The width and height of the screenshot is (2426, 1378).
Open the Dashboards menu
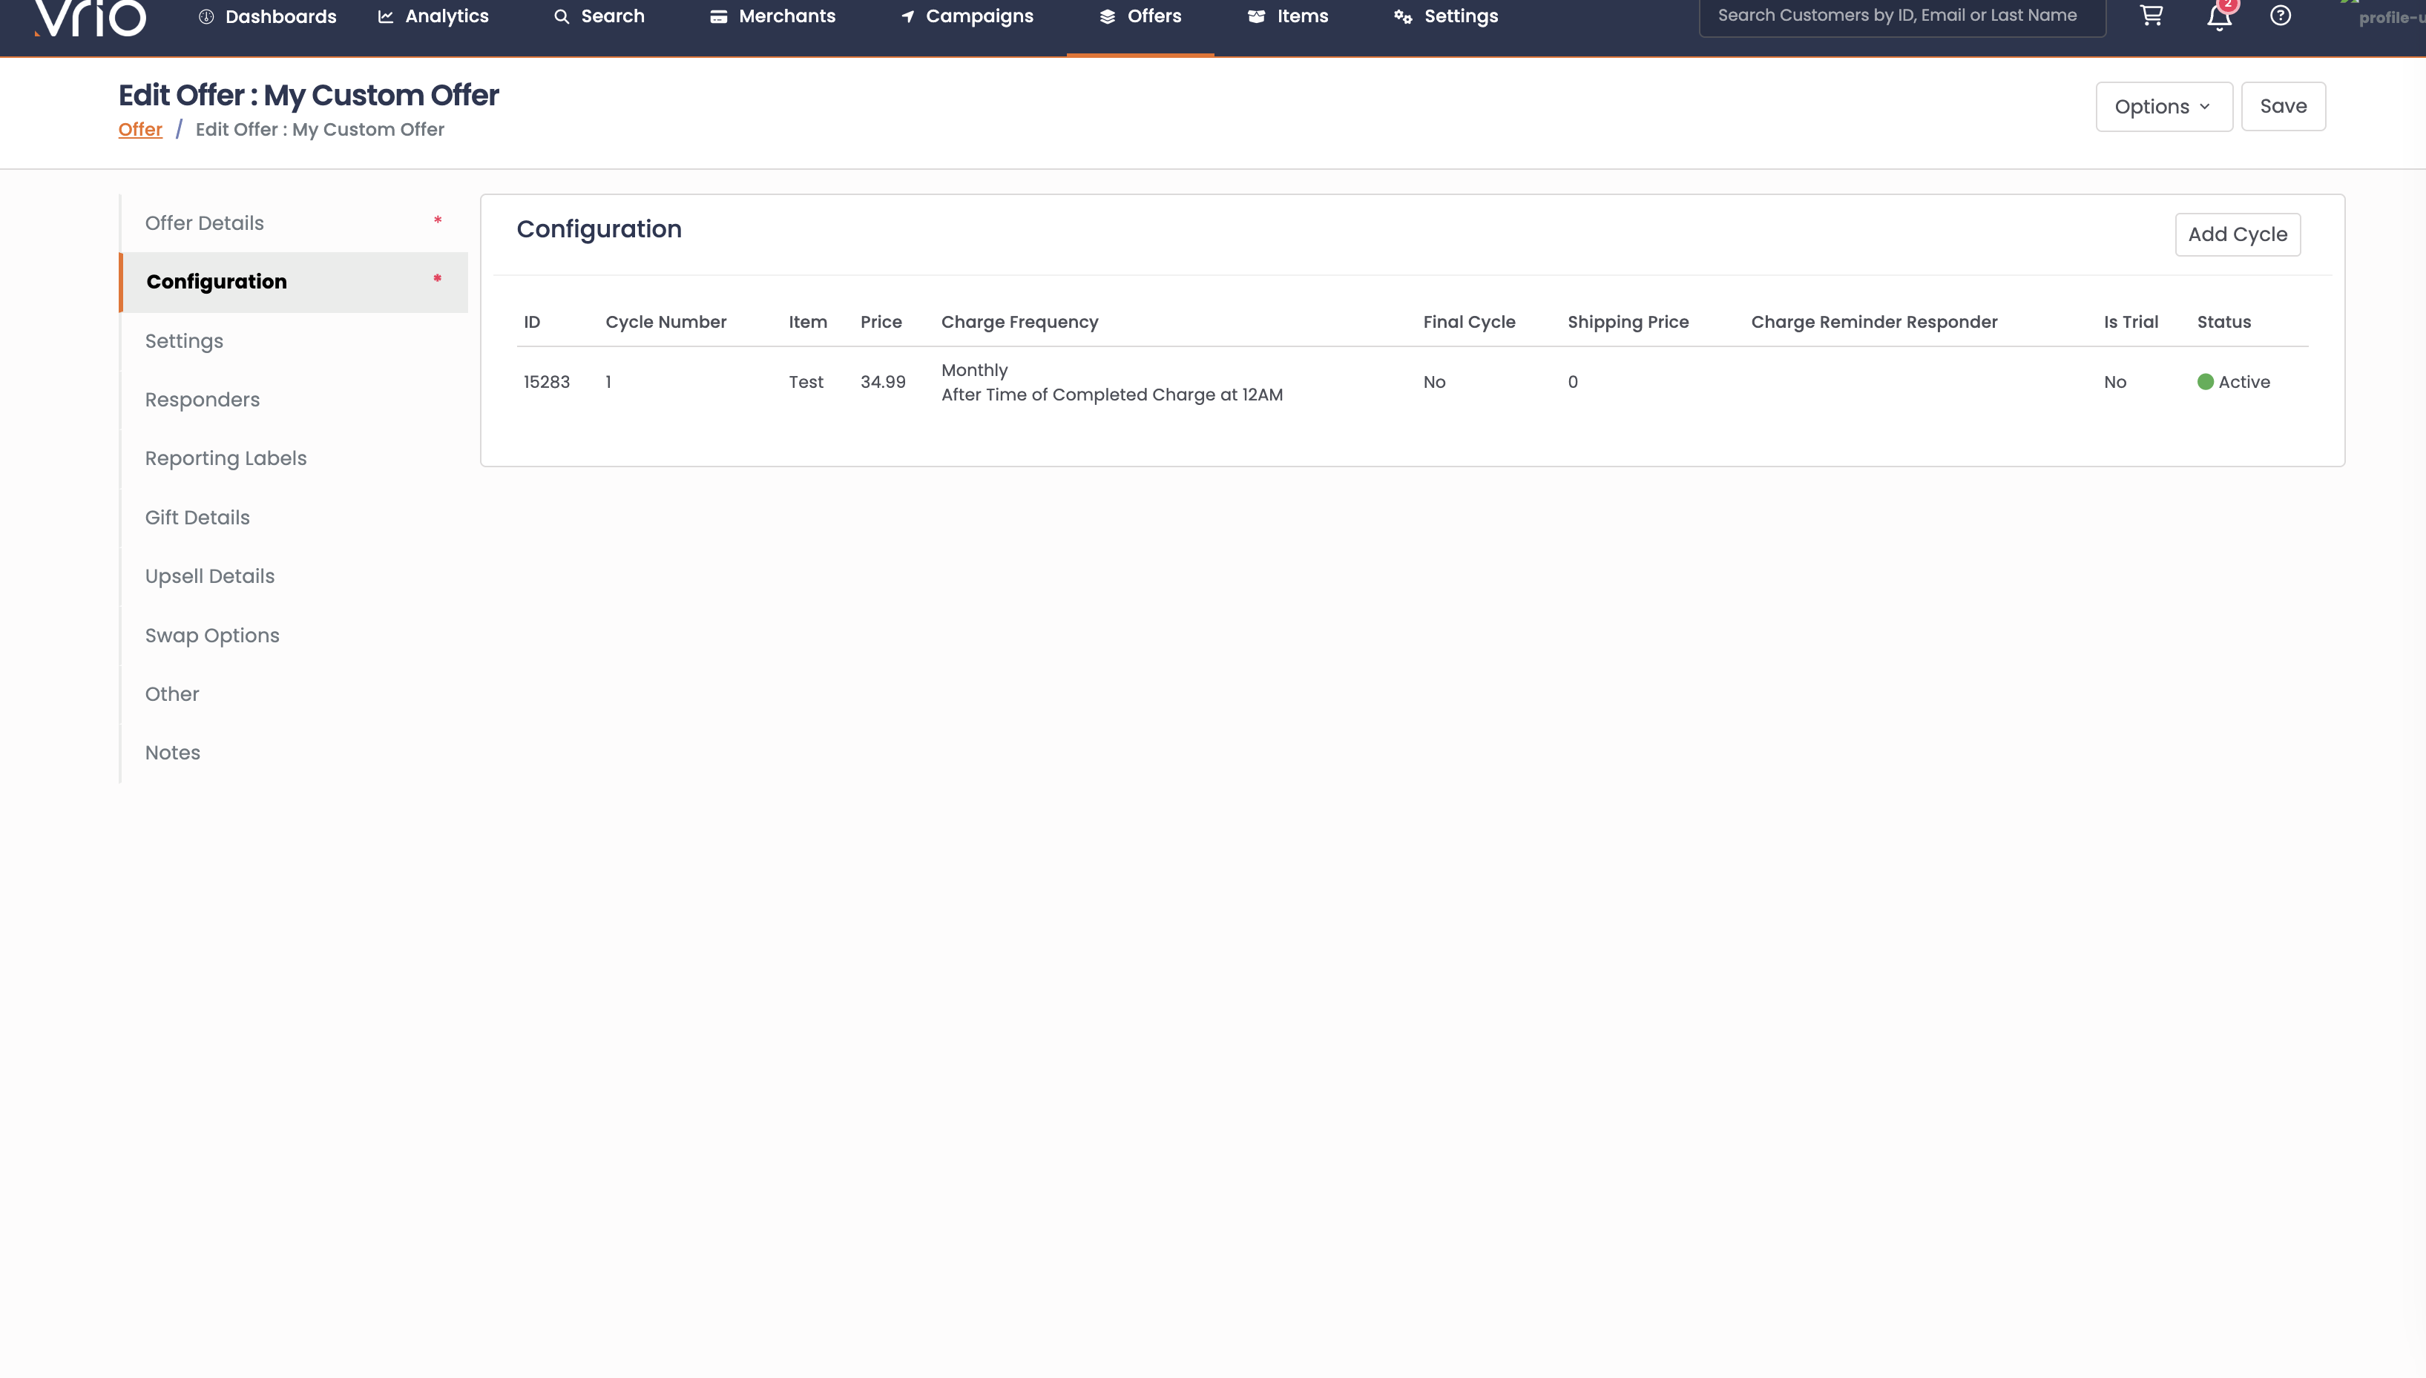coord(267,17)
